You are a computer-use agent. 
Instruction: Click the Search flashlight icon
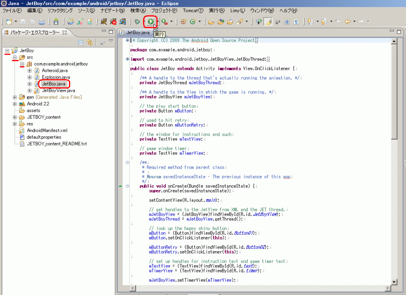pos(240,21)
